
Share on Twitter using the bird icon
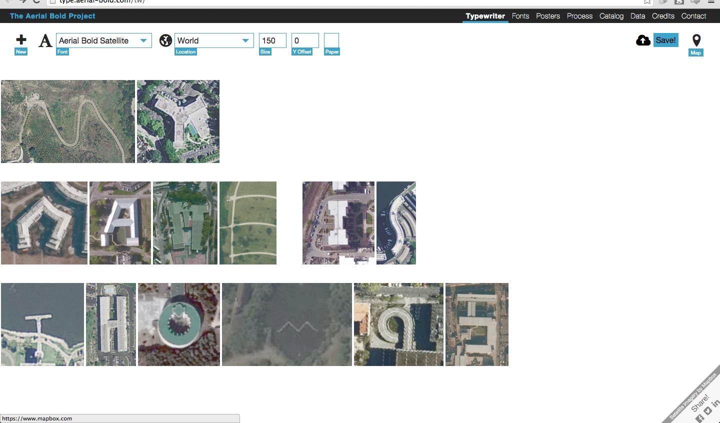(x=708, y=411)
